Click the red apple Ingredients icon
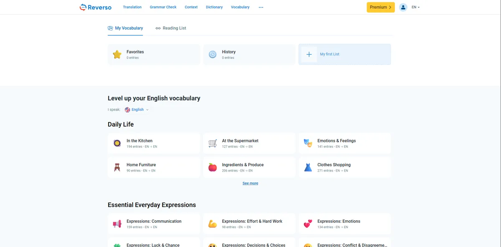This screenshot has width=501, height=247. [x=213, y=167]
